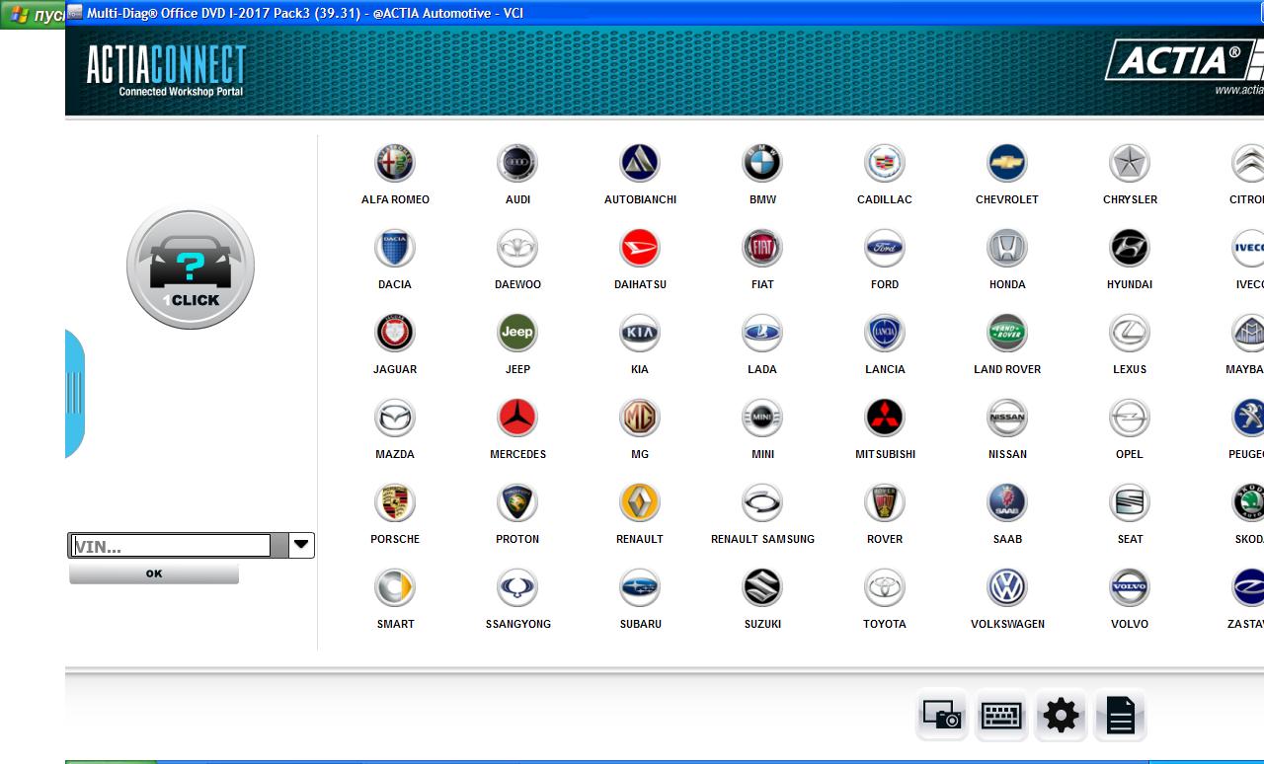Viewport: 1264px width, 764px height.
Task: Pick the Suzuki brand logo
Action: point(762,587)
